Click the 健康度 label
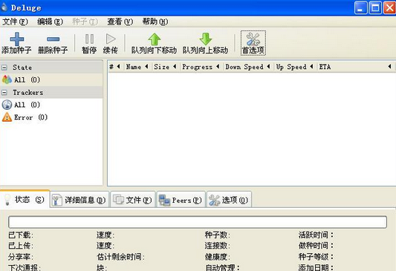 click(x=218, y=257)
